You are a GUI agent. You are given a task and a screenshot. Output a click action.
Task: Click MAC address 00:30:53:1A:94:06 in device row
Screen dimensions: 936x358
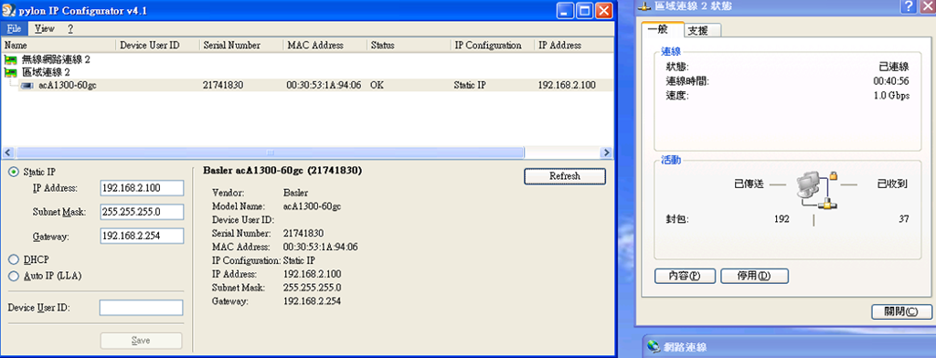[x=324, y=85]
